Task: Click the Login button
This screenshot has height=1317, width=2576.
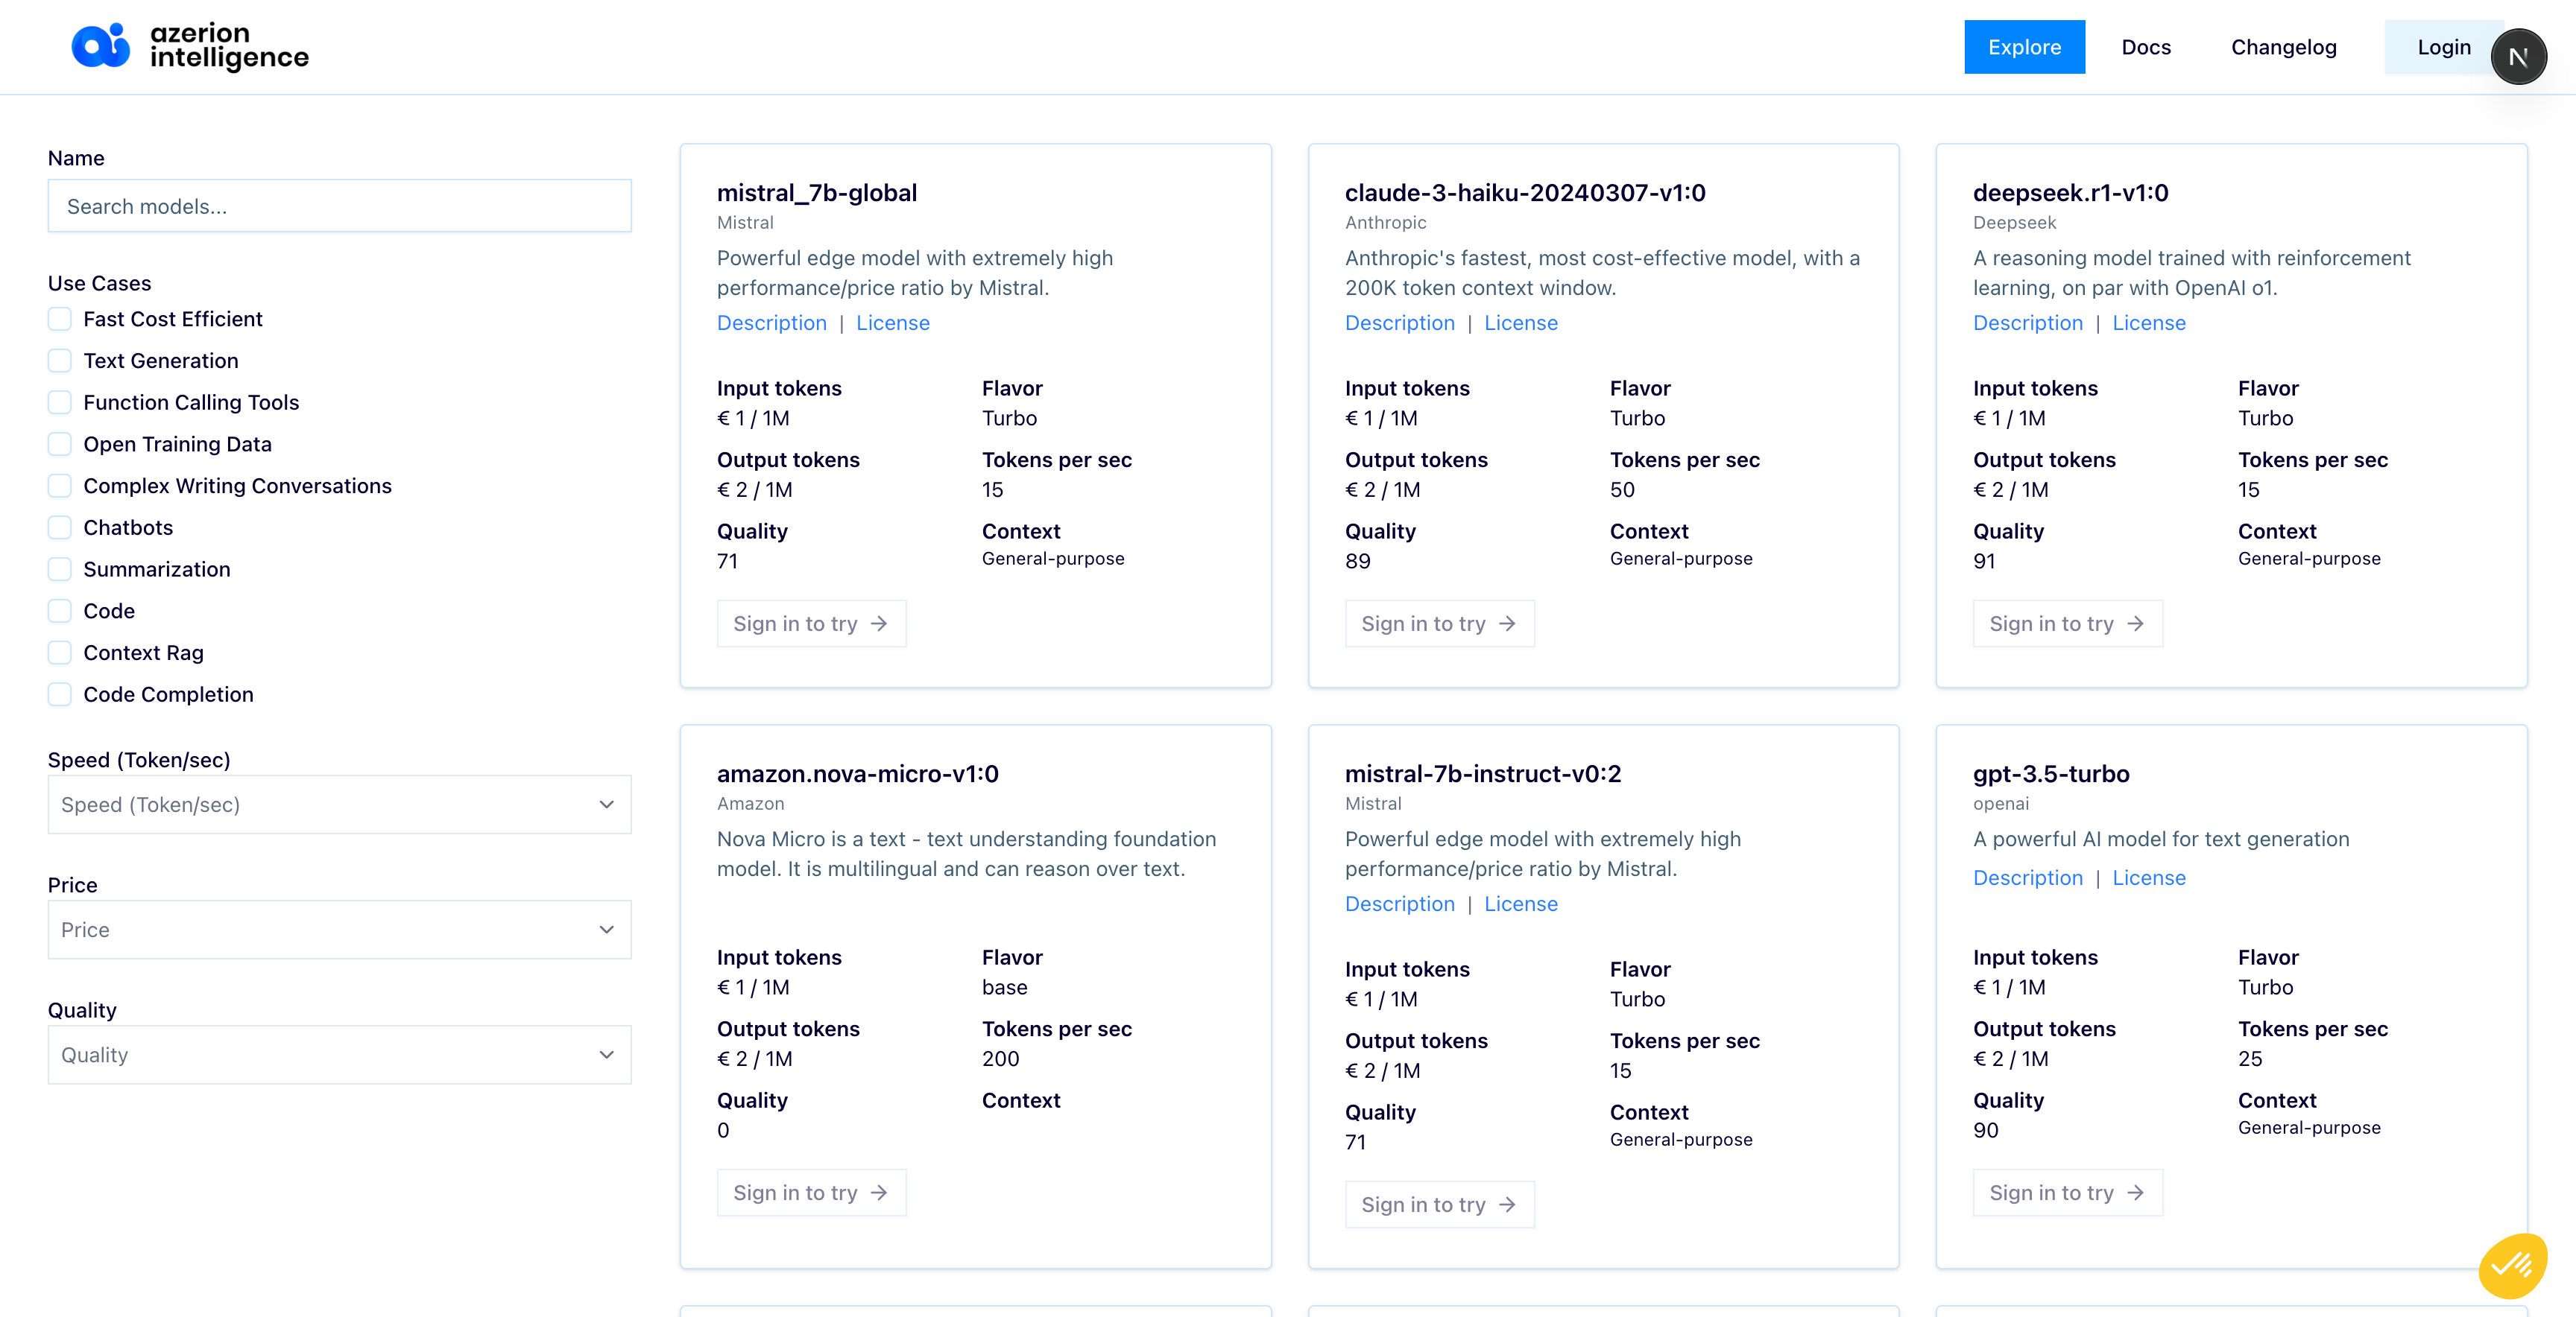Action: tap(2443, 47)
